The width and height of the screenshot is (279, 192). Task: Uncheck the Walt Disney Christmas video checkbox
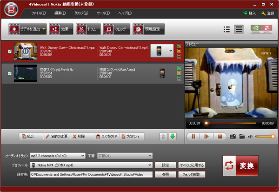coord(10,51)
